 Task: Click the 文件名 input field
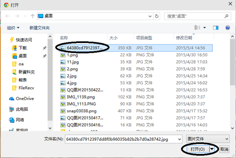click(123, 139)
